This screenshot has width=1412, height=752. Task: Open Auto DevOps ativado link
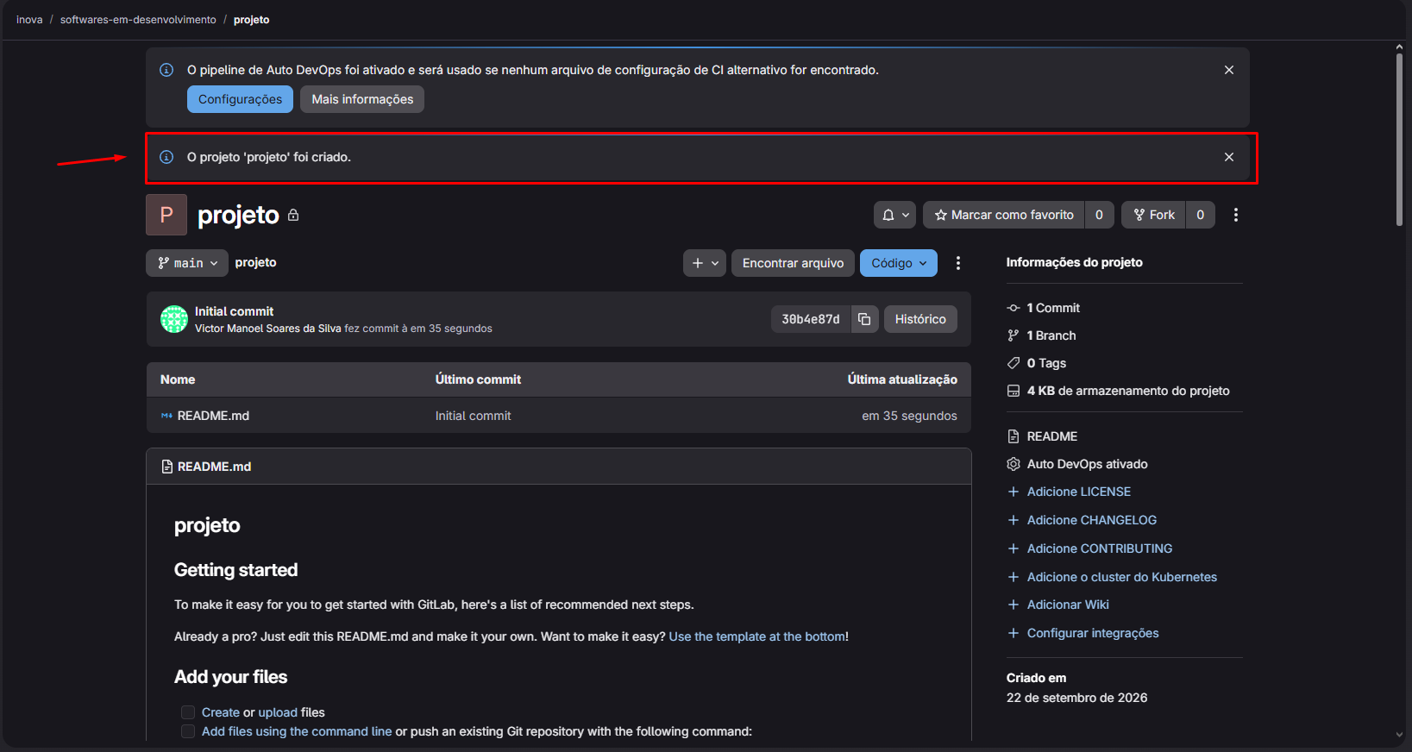pos(1087,464)
